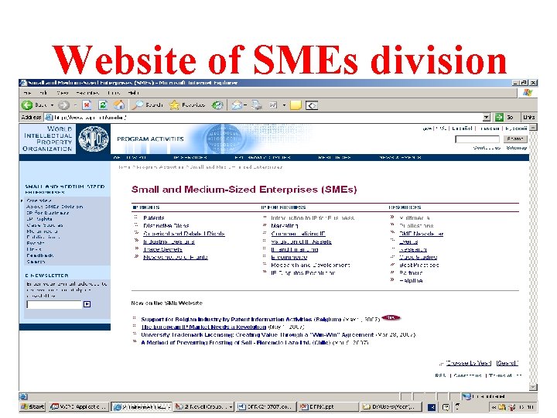
Task: Refresh the page using the green Refresh icon
Action: (103, 104)
